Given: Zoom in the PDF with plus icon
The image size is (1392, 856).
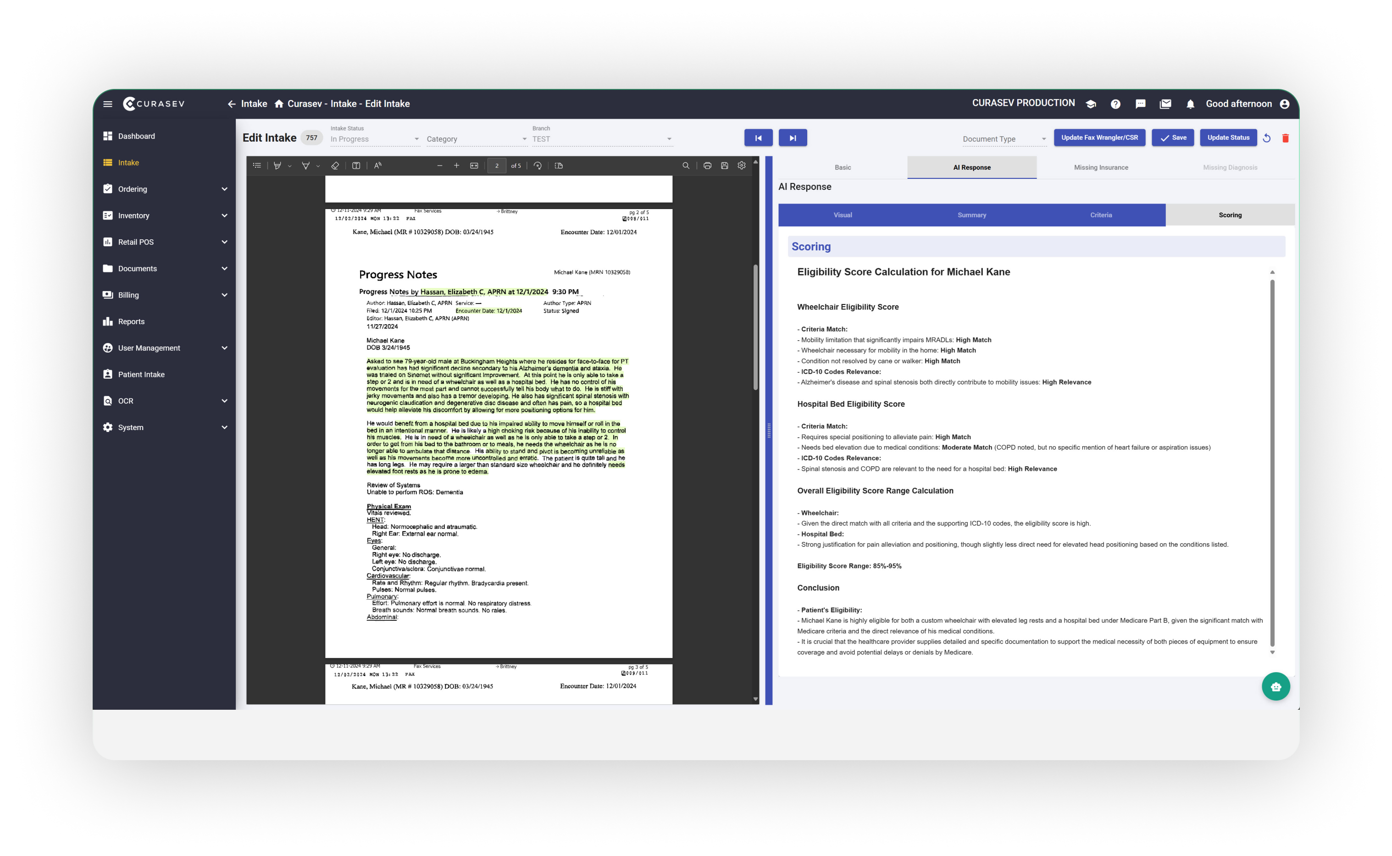Looking at the screenshot, I should tap(456, 166).
